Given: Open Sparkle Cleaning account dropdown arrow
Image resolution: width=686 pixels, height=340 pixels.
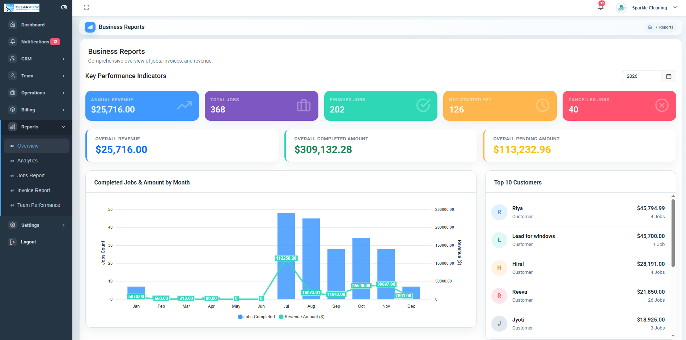Looking at the screenshot, I should point(675,8).
